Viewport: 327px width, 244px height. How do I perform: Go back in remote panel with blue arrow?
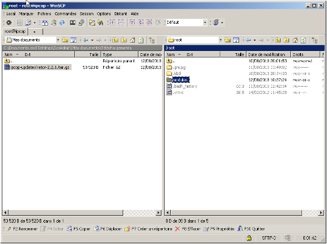248,40
